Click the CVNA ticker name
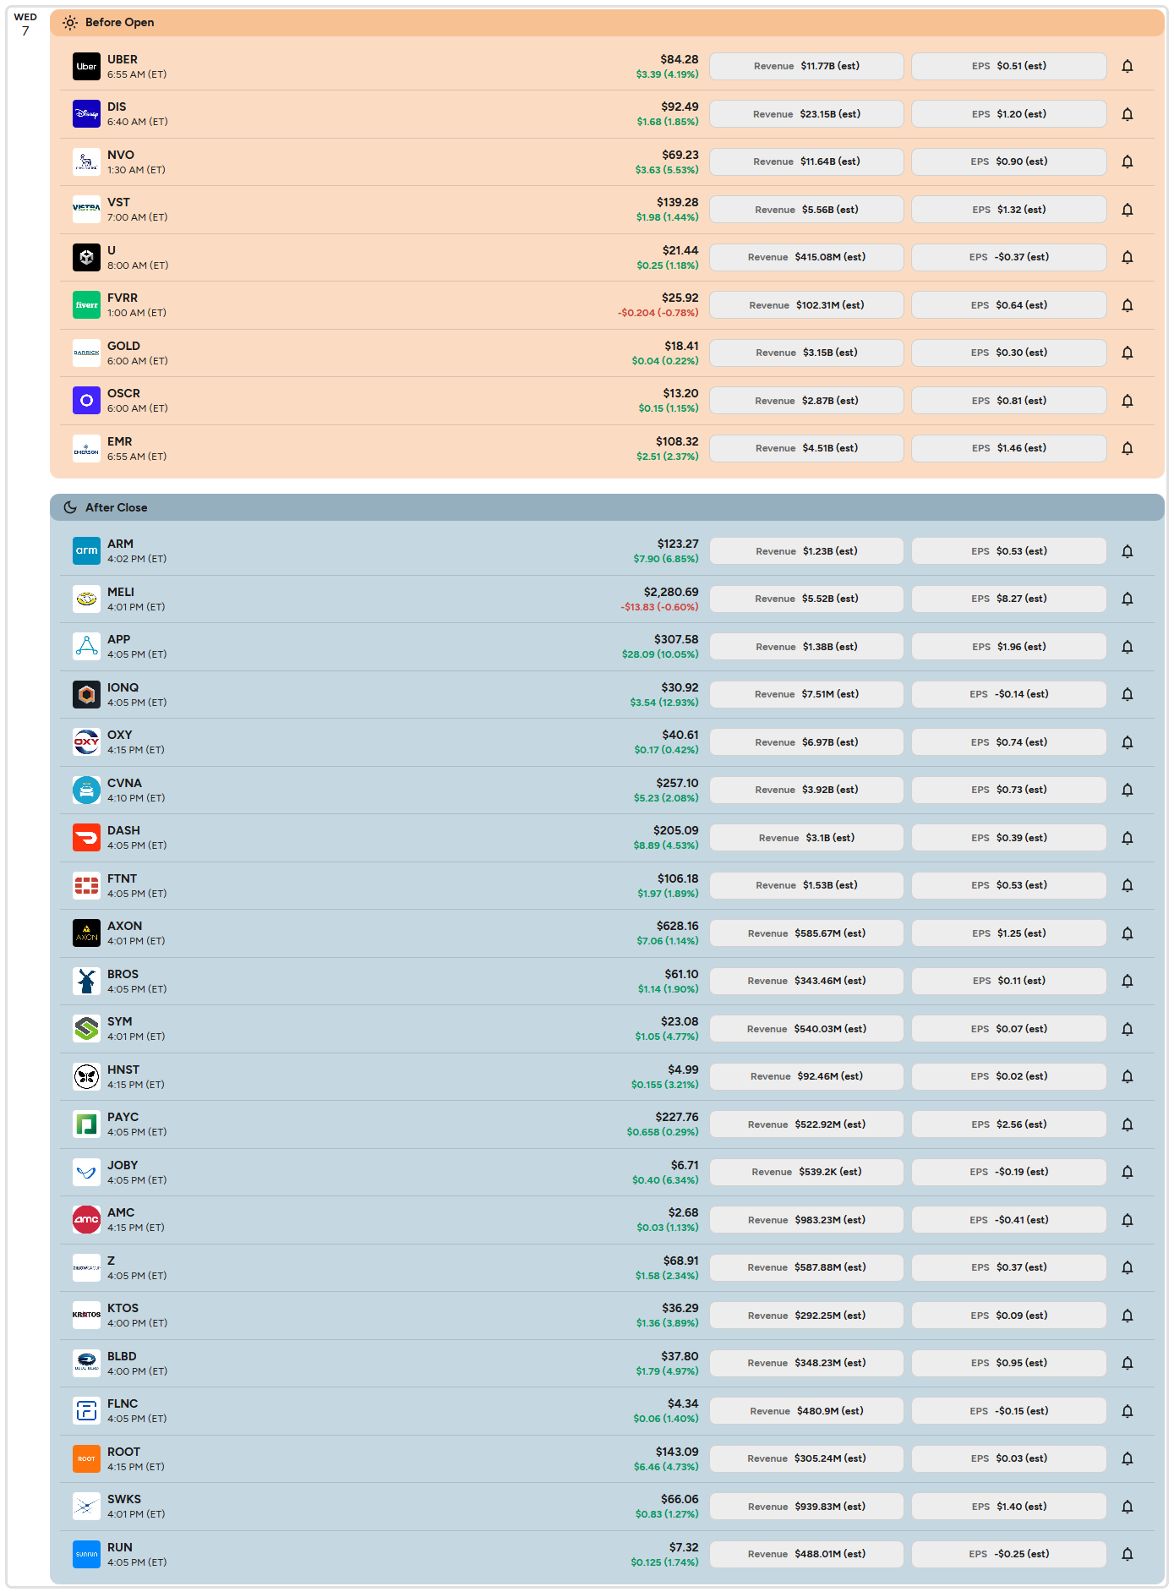 [124, 783]
